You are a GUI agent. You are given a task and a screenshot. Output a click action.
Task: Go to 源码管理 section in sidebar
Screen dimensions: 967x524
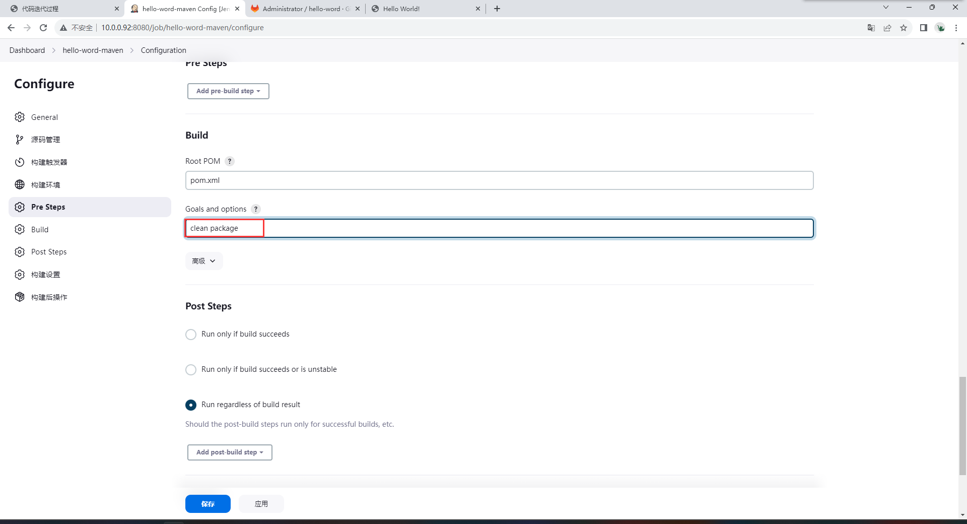tap(90, 140)
